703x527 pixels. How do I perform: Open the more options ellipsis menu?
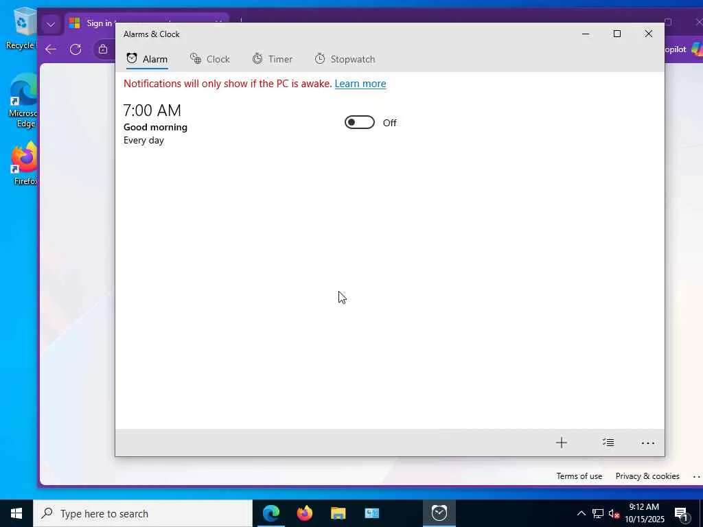pyautogui.click(x=648, y=443)
